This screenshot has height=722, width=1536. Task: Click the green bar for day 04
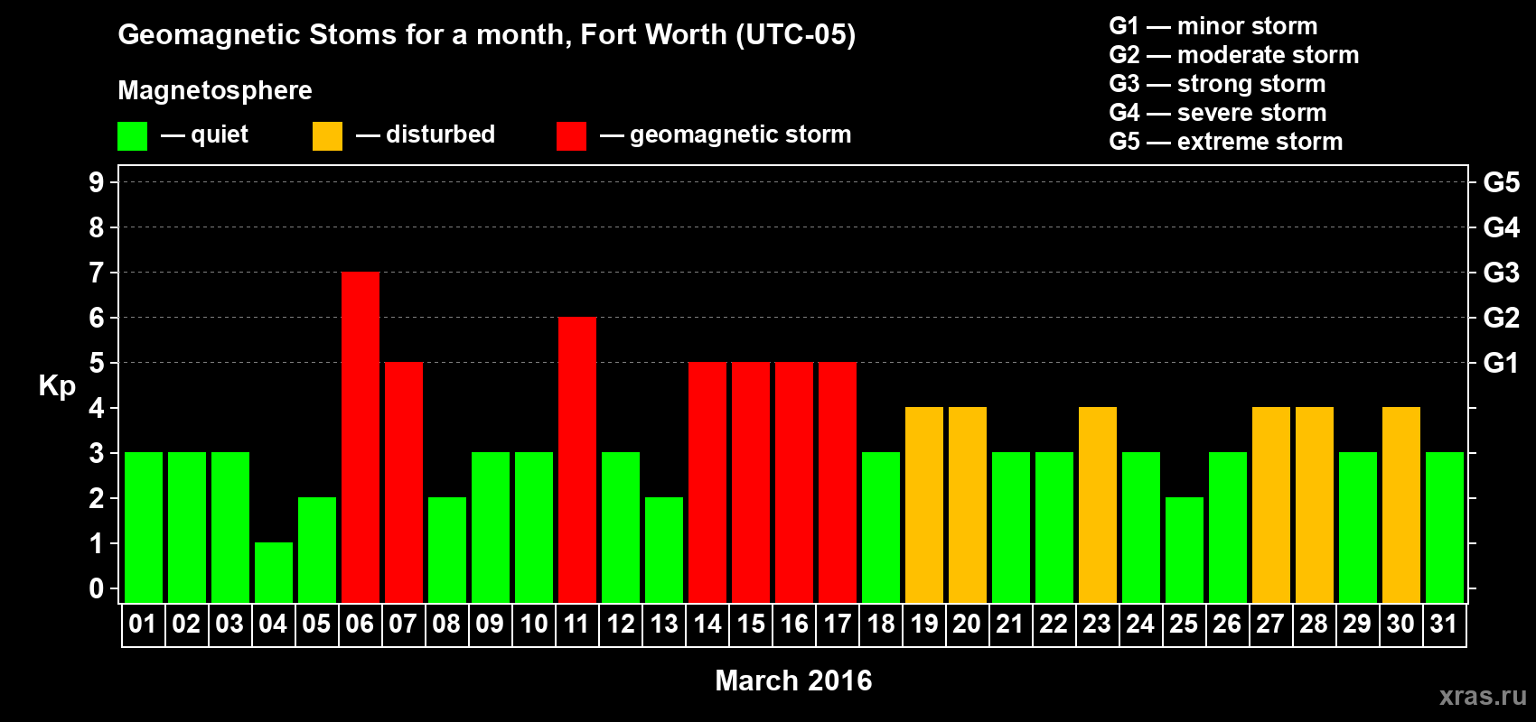274,572
